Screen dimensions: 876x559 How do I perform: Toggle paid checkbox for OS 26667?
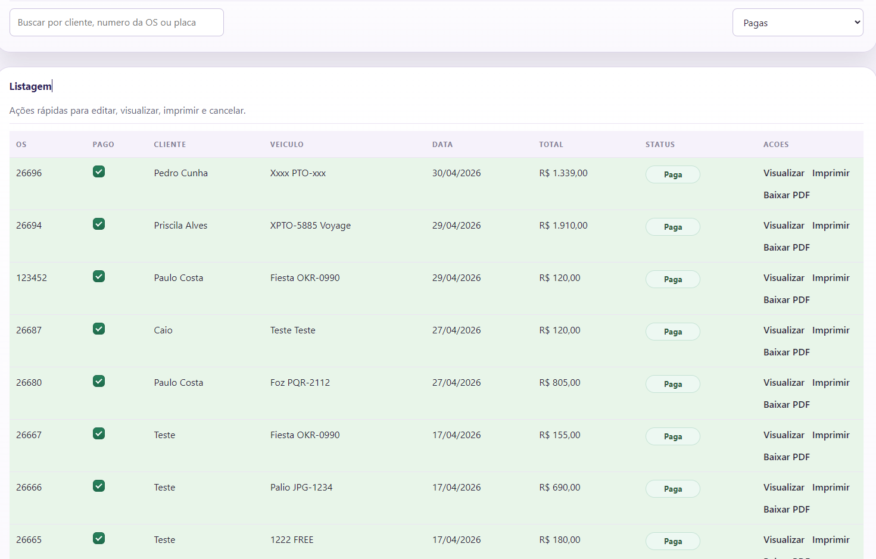coord(99,434)
